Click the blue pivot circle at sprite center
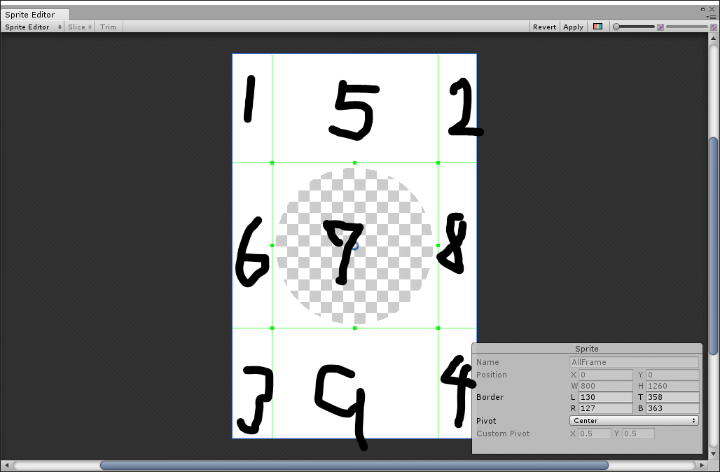Viewport: 720px width, 472px height. point(354,246)
